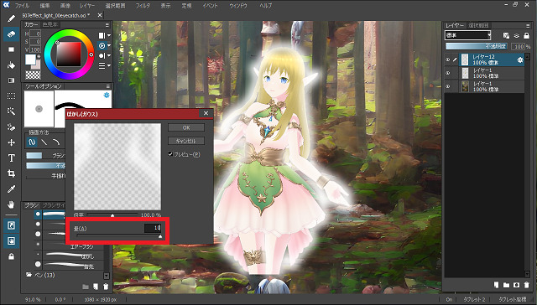Click the layer 不透明度 opacity slider

click(x=477, y=46)
